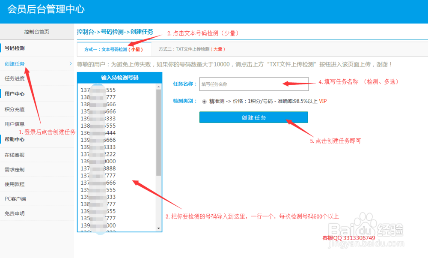Open the PC客户端 download page
428x258 pixels.
click(16, 199)
